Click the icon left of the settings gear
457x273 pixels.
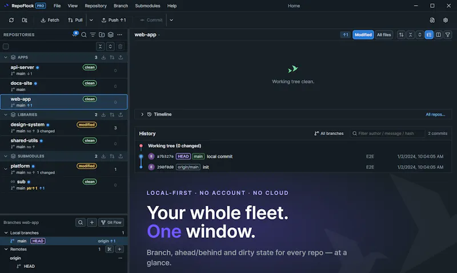(x=432, y=20)
